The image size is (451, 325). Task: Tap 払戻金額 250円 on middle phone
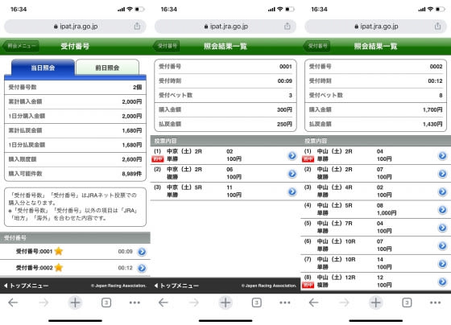click(284, 124)
